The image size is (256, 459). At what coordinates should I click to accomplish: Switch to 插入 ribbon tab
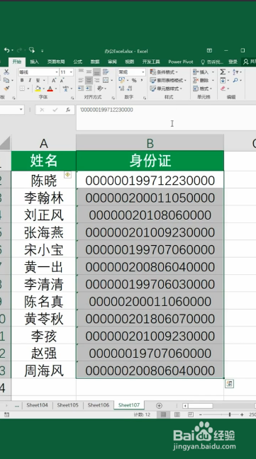click(34, 62)
